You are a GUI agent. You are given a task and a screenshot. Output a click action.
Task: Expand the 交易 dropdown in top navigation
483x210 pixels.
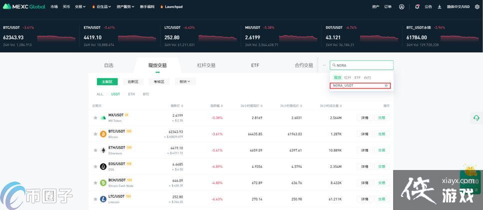(80, 7)
